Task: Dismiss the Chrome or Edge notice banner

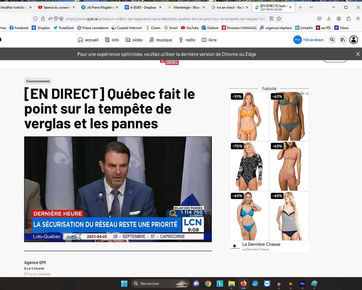Action: click(x=358, y=54)
